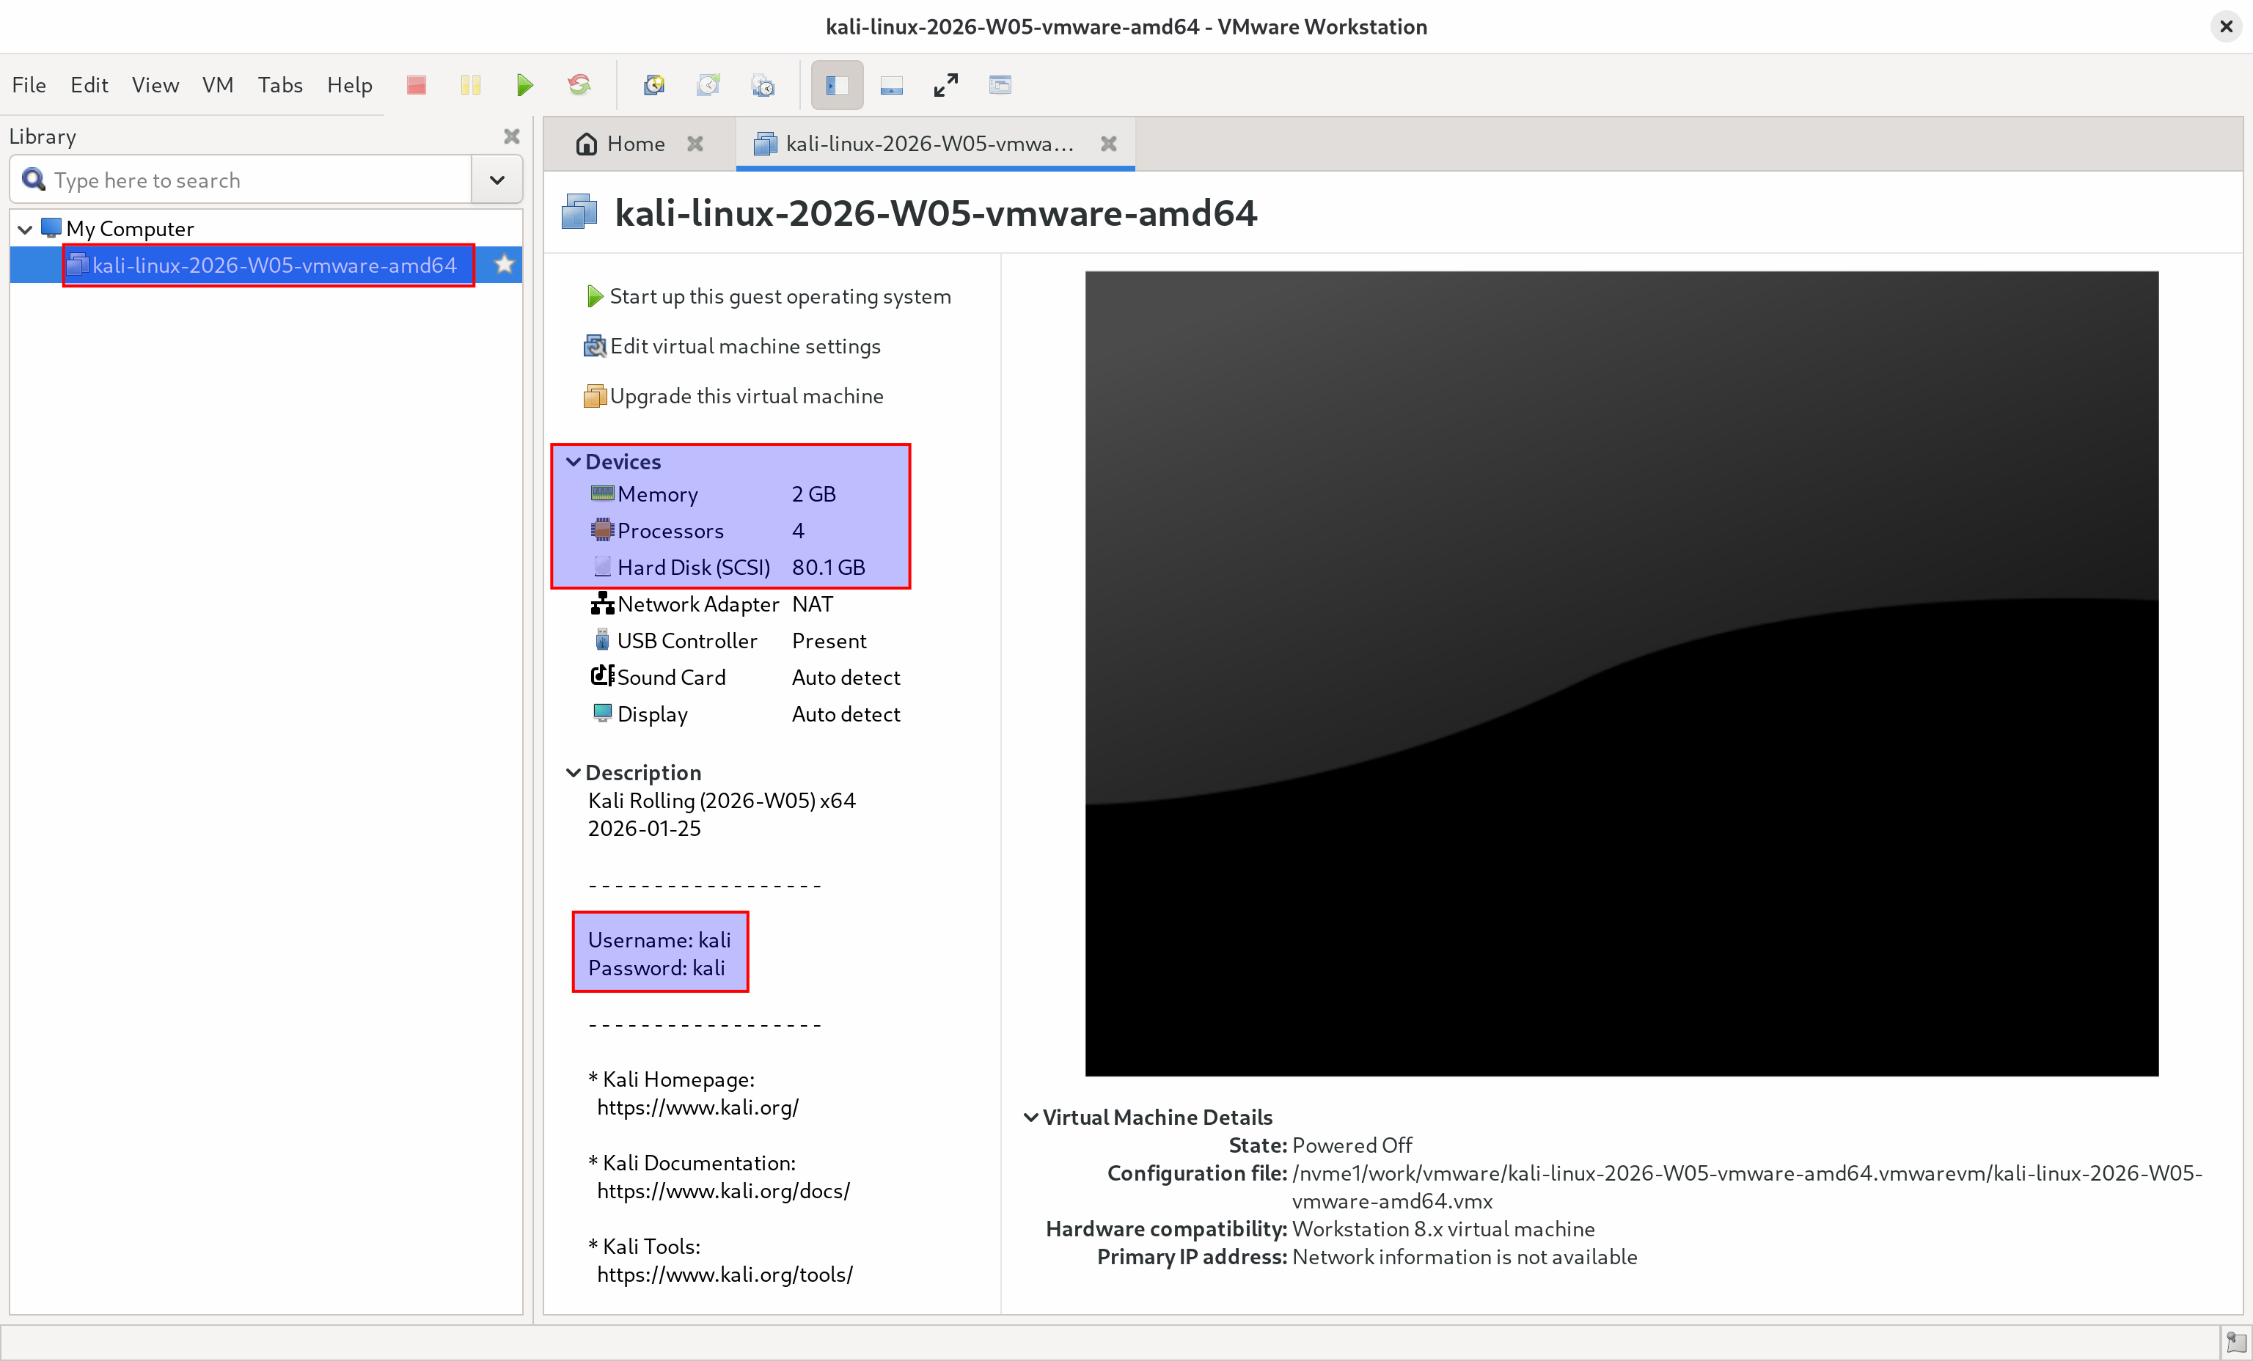Close the Home tab
2253x1361 pixels.
tap(695, 144)
